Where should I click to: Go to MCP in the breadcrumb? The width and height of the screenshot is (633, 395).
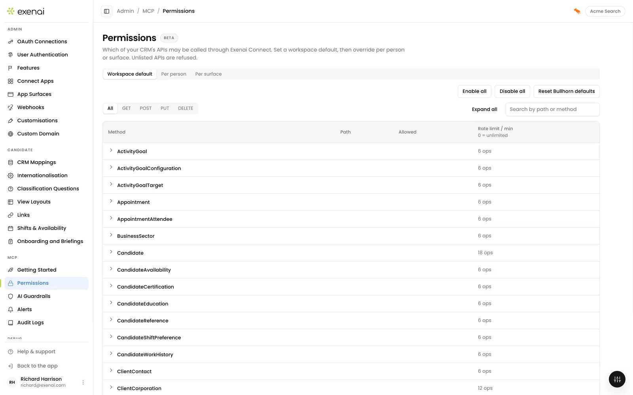(148, 11)
